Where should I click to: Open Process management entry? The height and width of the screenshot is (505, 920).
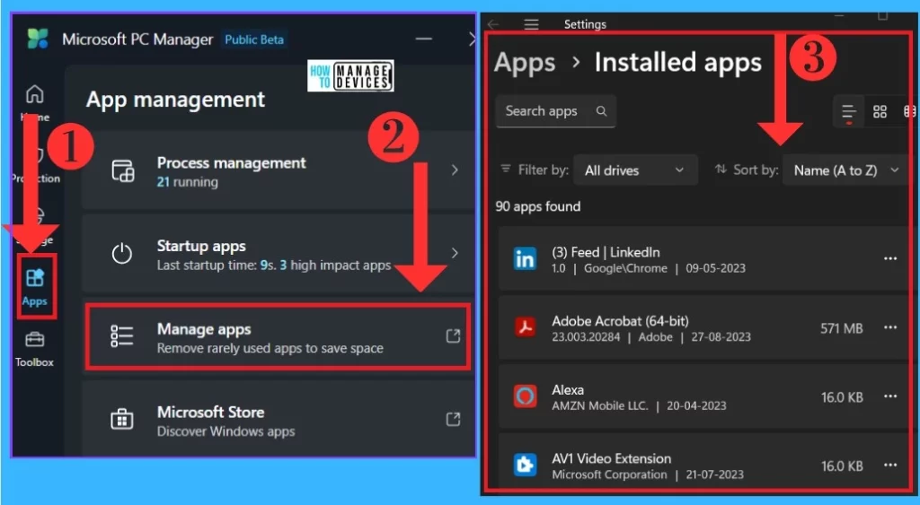coord(278,170)
